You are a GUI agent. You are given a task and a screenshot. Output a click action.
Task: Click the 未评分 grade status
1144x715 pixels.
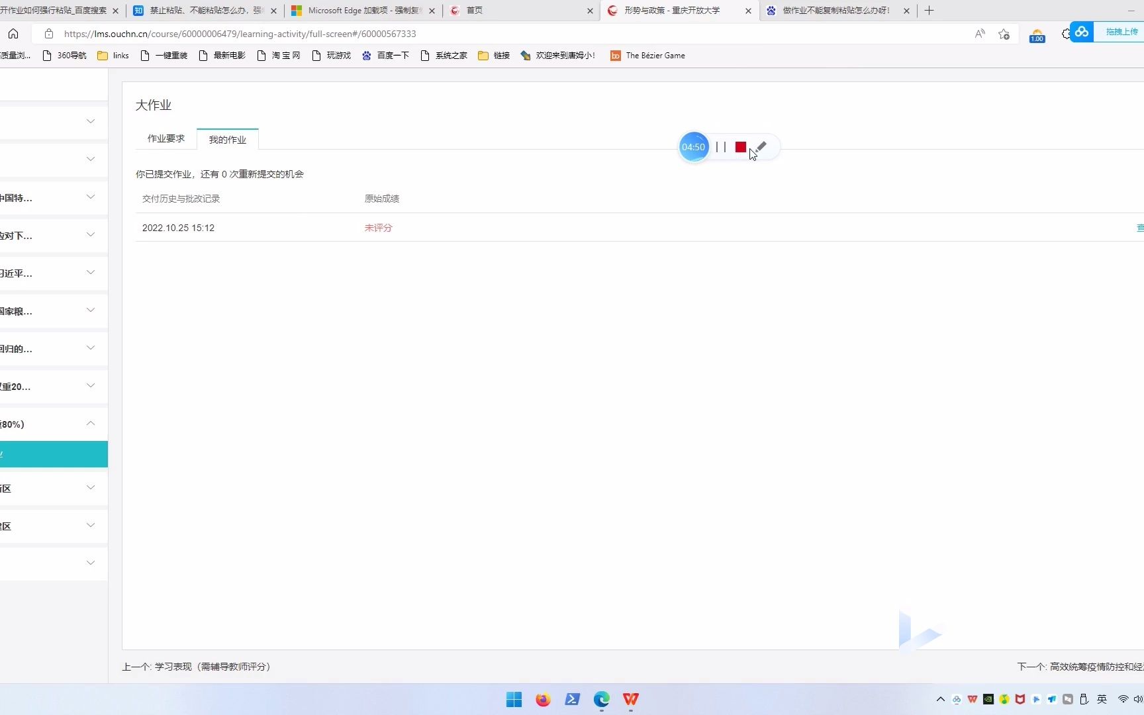pyautogui.click(x=379, y=228)
